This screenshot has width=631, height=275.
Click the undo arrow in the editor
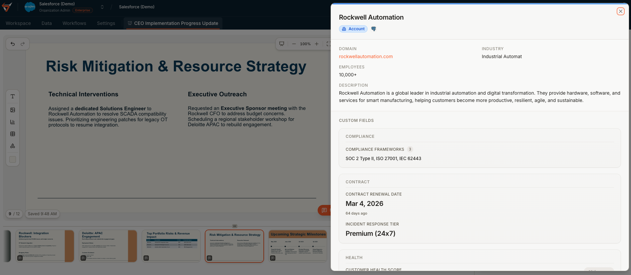click(13, 44)
